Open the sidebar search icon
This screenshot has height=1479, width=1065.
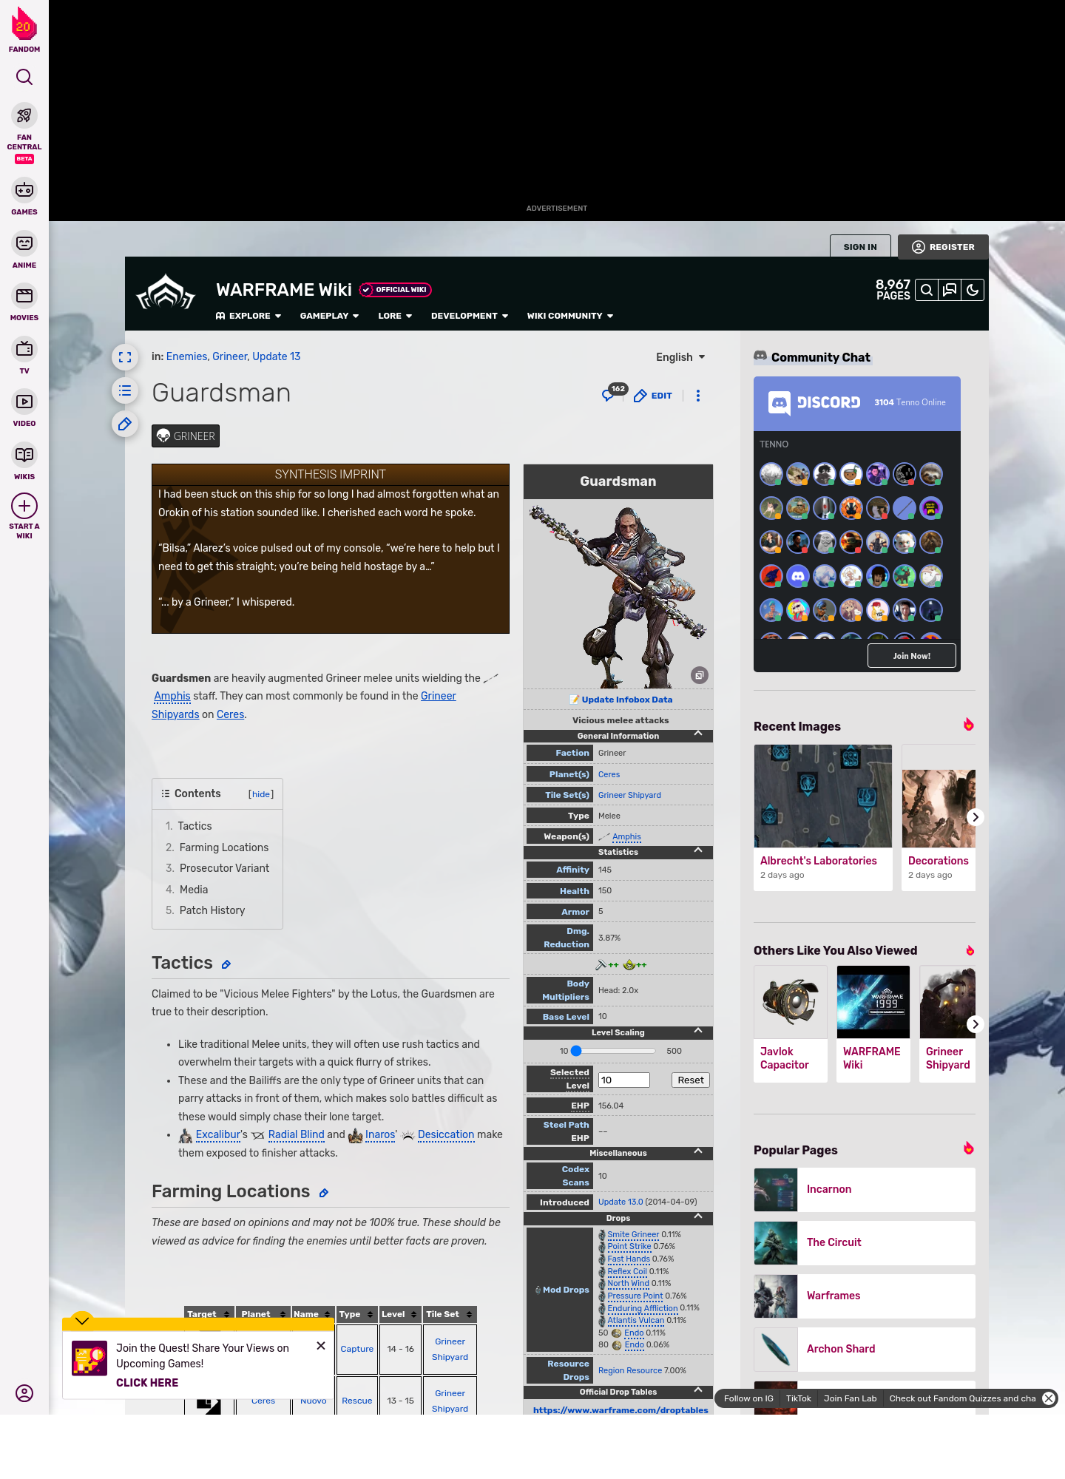click(x=24, y=77)
